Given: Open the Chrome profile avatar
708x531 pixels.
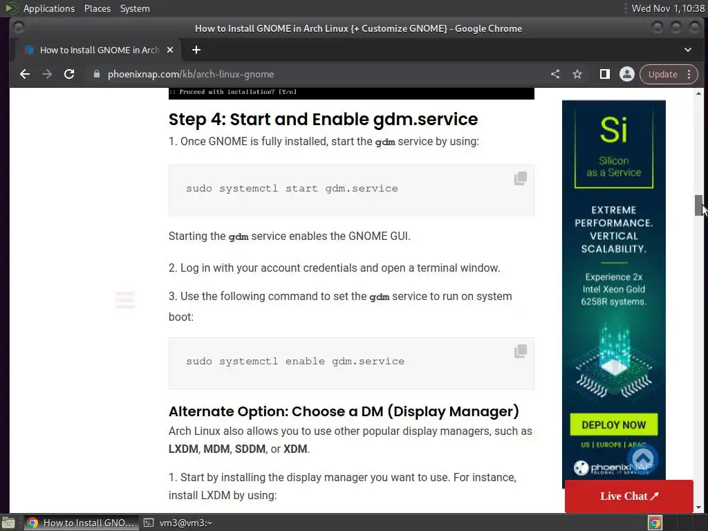Looking at the screenshot, I should click(626, 74).
